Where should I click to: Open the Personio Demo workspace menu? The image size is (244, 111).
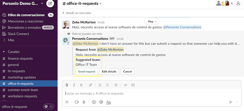point(23,4)
